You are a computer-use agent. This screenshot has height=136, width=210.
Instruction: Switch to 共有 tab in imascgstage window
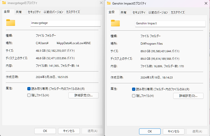pos(20,12)
